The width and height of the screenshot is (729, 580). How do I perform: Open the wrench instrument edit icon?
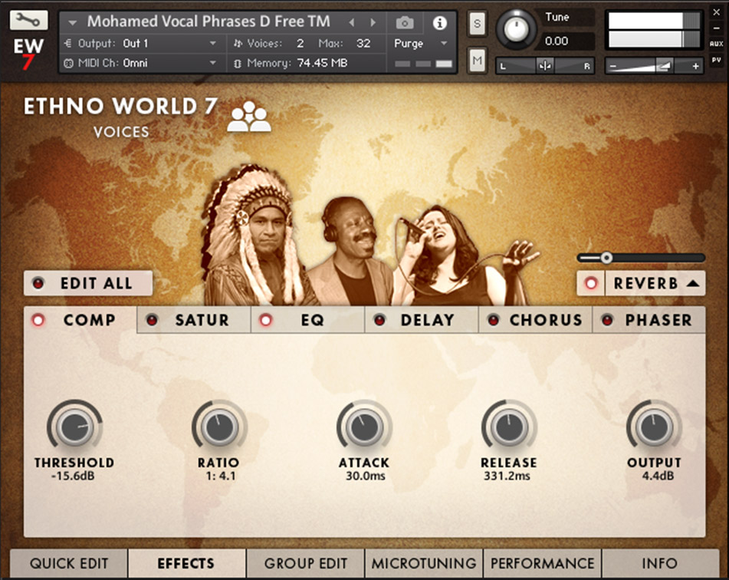point(28,20)
